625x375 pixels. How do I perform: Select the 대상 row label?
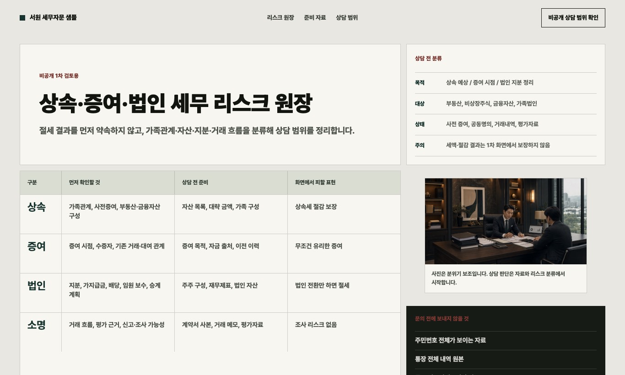420,104
